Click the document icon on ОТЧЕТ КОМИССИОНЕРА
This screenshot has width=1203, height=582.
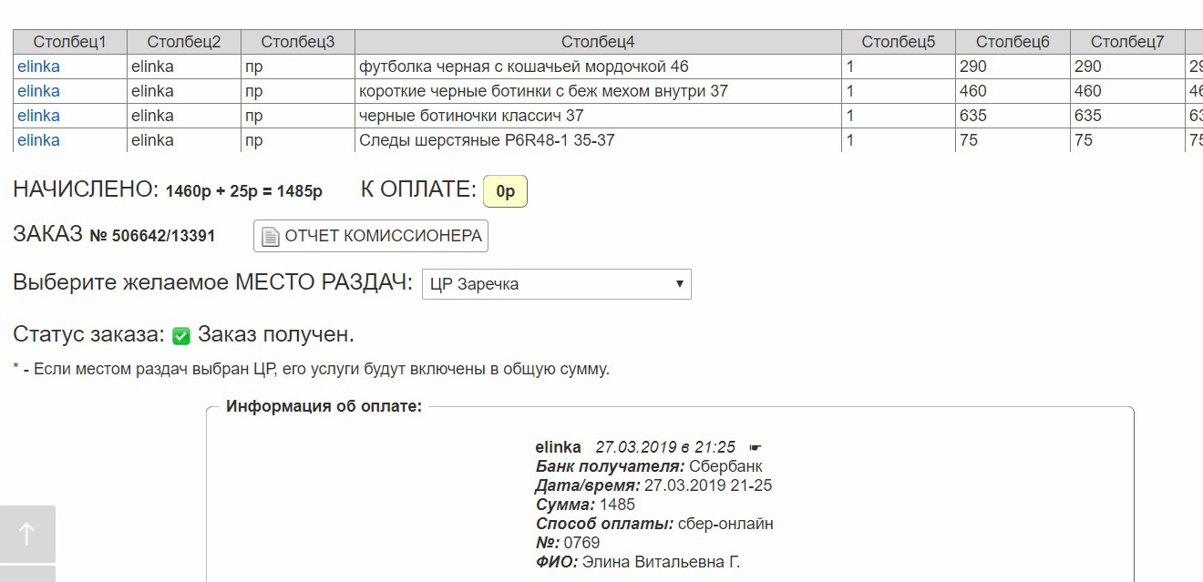(x=270, y=237)
